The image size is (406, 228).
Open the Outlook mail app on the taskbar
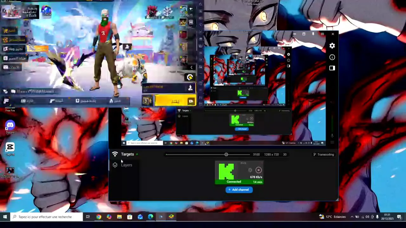140,217
